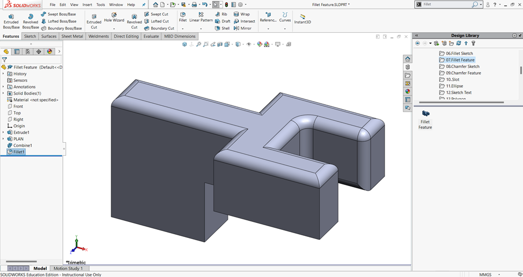Open the File Explorer tab in task pane
The image size is (523, 277).
point(408,75)
